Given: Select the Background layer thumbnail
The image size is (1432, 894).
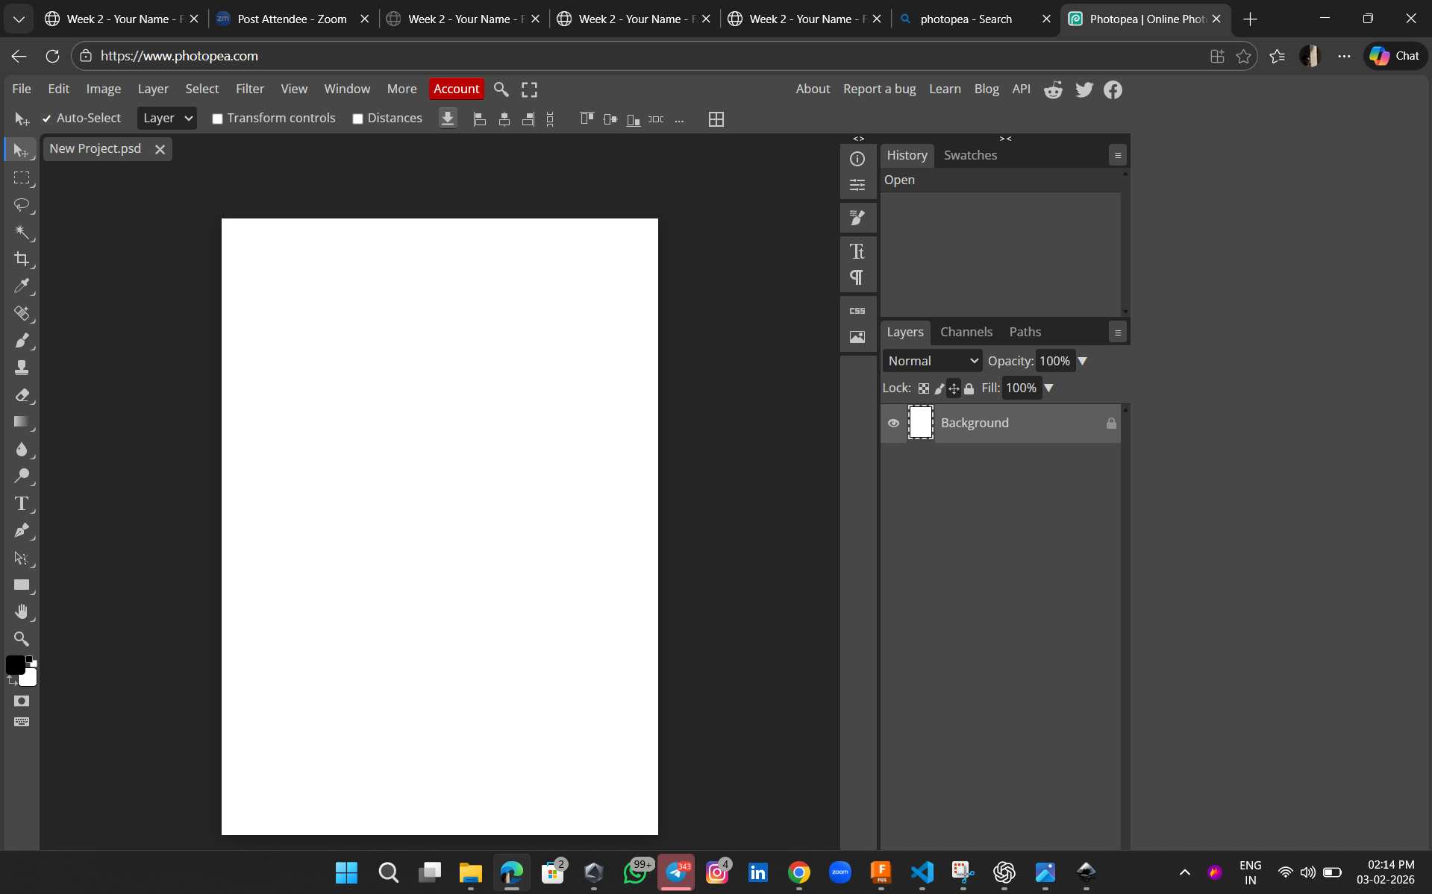Looking at the screenshot, I should pos(921,423).
